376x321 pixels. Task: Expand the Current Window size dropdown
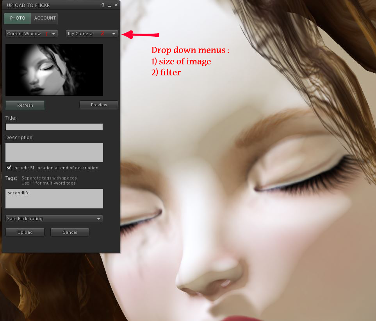32,34
